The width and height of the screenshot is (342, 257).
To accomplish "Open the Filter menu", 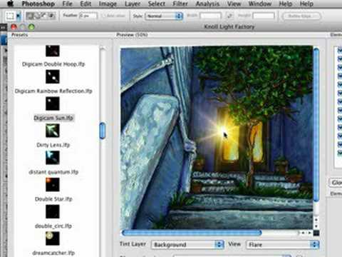I will point(180,4).
